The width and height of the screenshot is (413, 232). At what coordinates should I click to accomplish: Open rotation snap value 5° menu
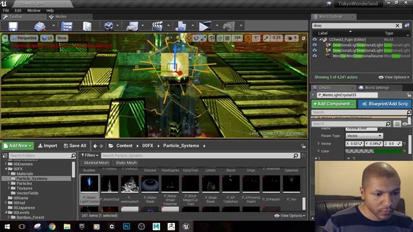click(256, 39)
